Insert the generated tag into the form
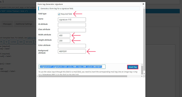This screenshot has width=182, height=97. pyautogui.click(x=133, y=67)
